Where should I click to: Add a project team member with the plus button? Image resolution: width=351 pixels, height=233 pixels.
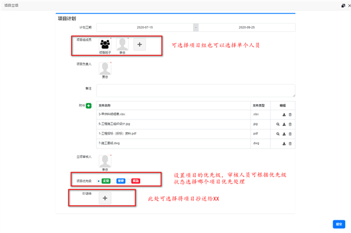point(140,44)
